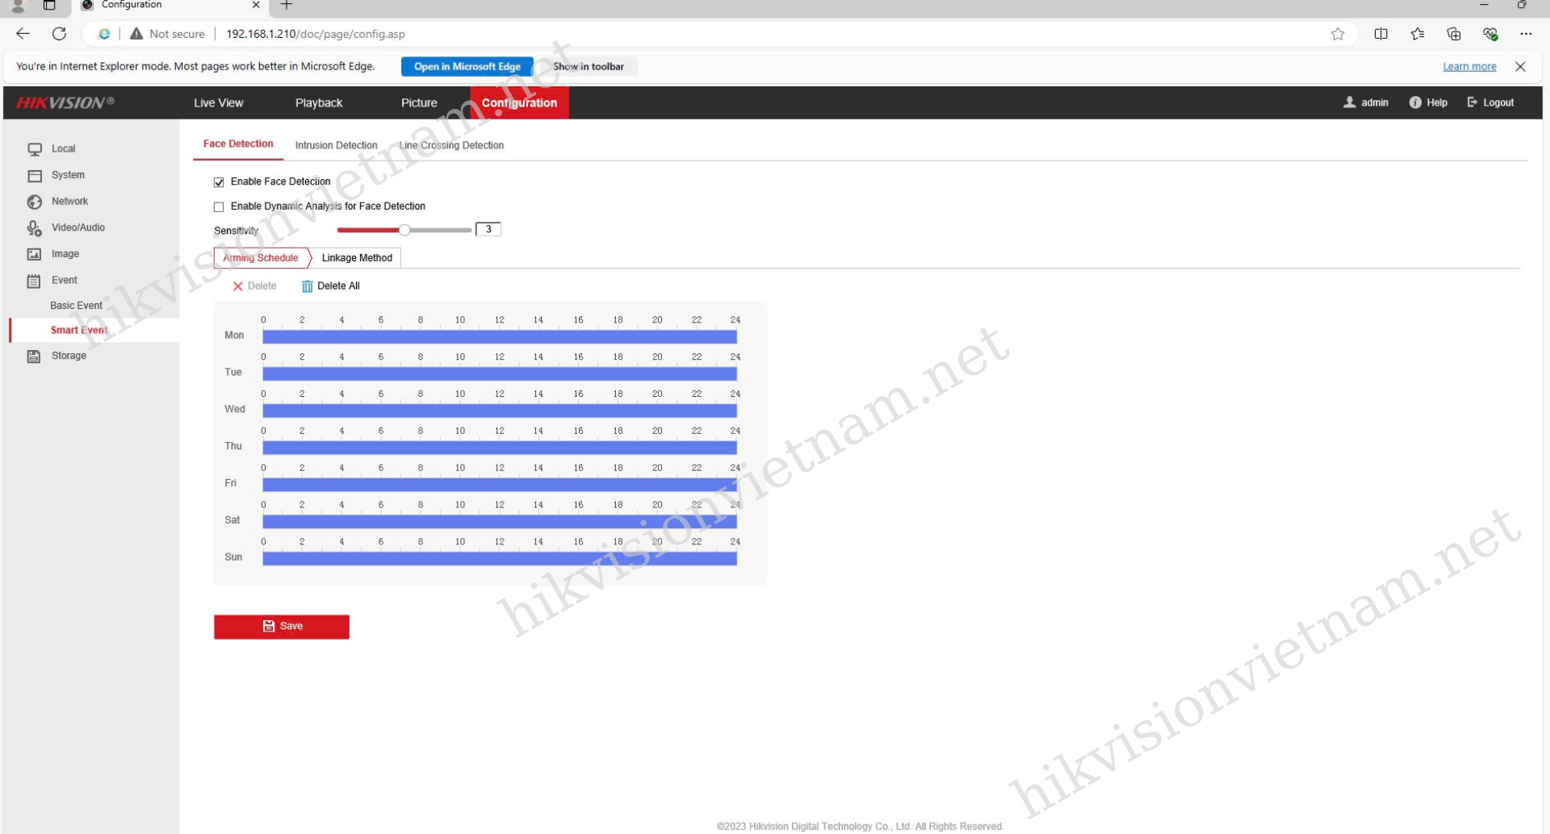Screen dimensions: 1550x834
Task: Click Open in Microsoft Edge button
Action: [x=467, y=66]
